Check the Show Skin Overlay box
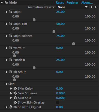 tap(58, 102)
